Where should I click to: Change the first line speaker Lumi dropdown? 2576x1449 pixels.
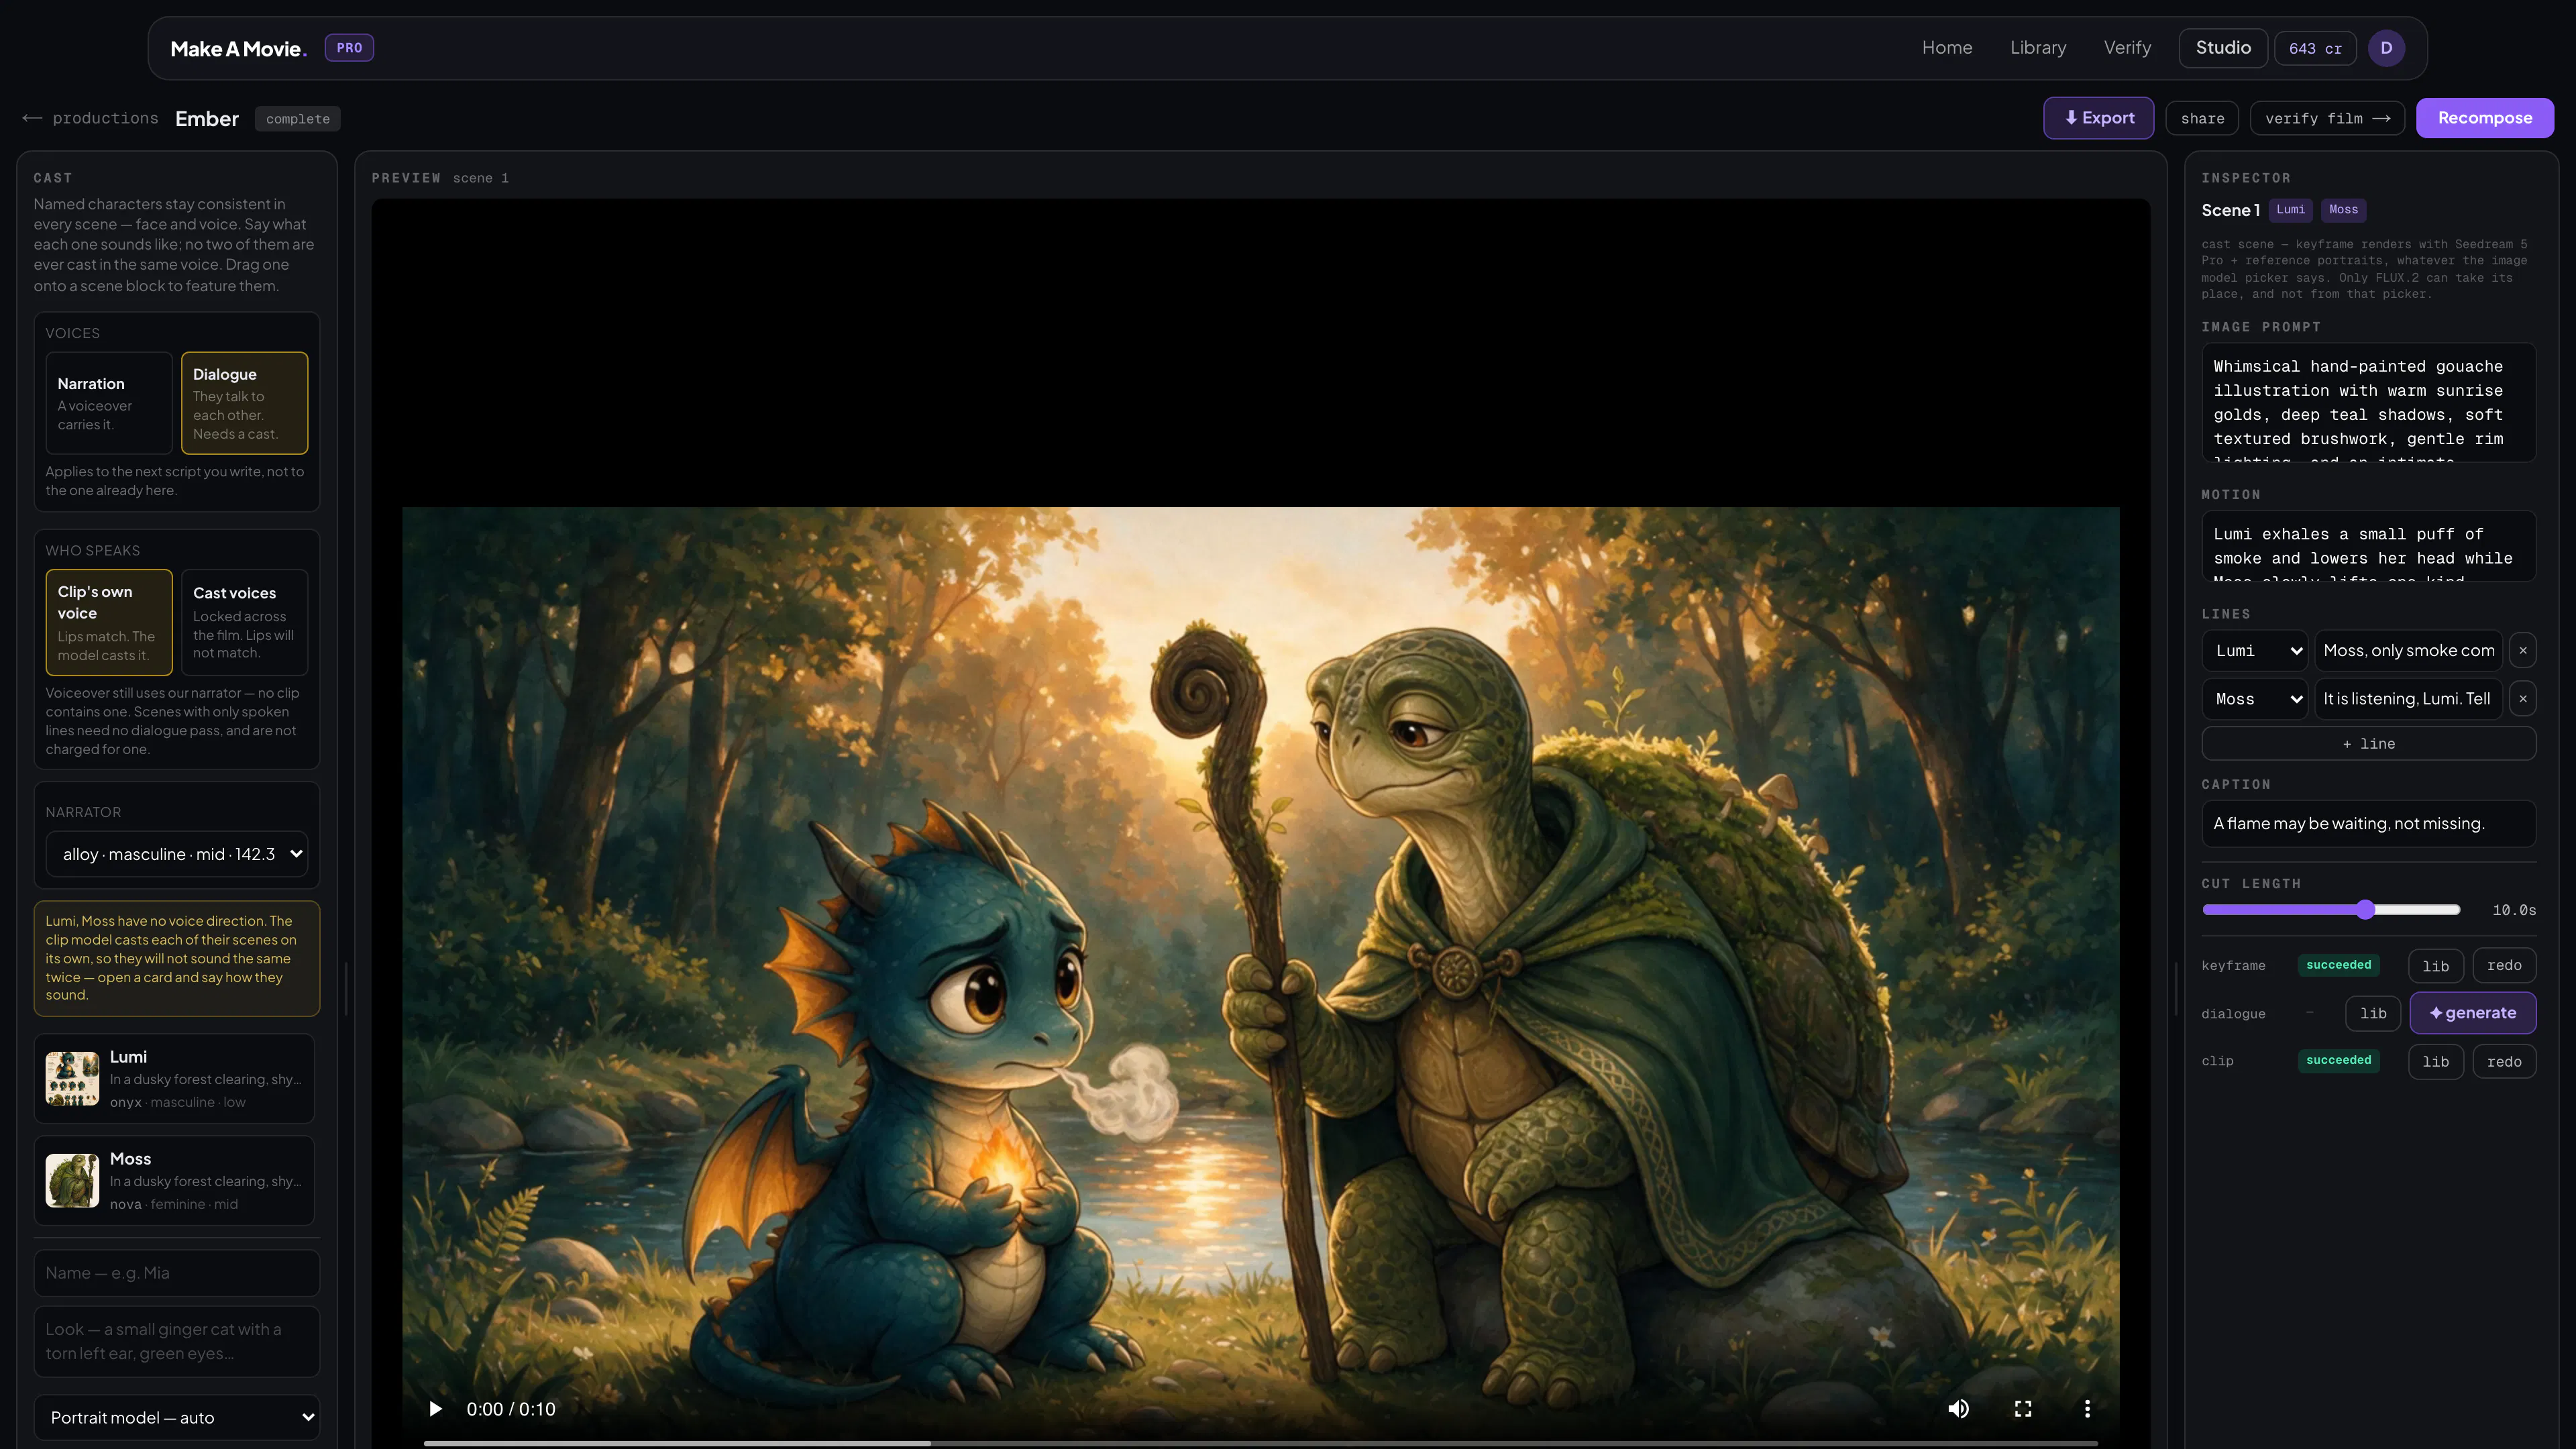(x=2254, y=650)
